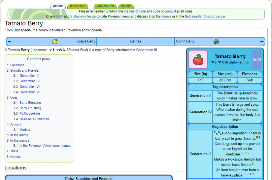Click the left arrow in berry navigation
This screenshot has height=180, width=272.
[9, 41]
